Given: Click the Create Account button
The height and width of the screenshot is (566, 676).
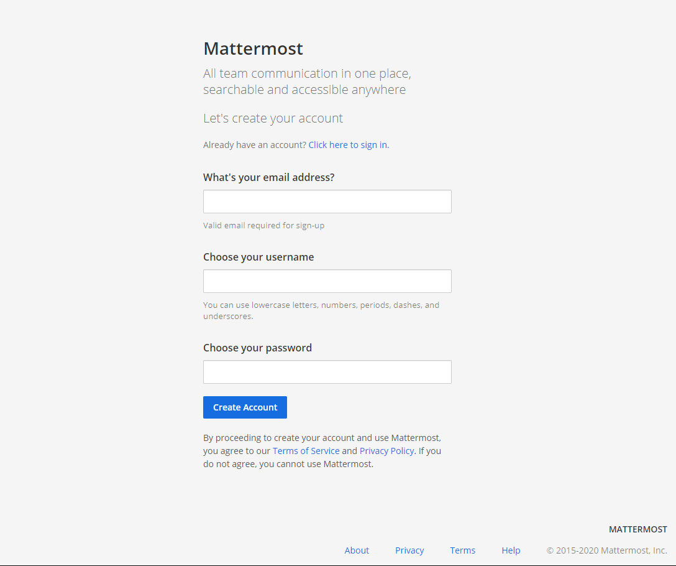Looking at the screenshot, I should 245,407.
